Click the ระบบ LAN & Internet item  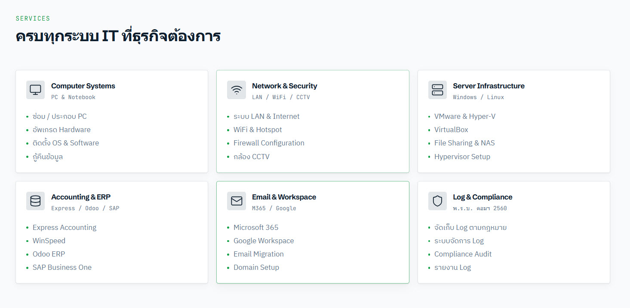coord(267,116)
